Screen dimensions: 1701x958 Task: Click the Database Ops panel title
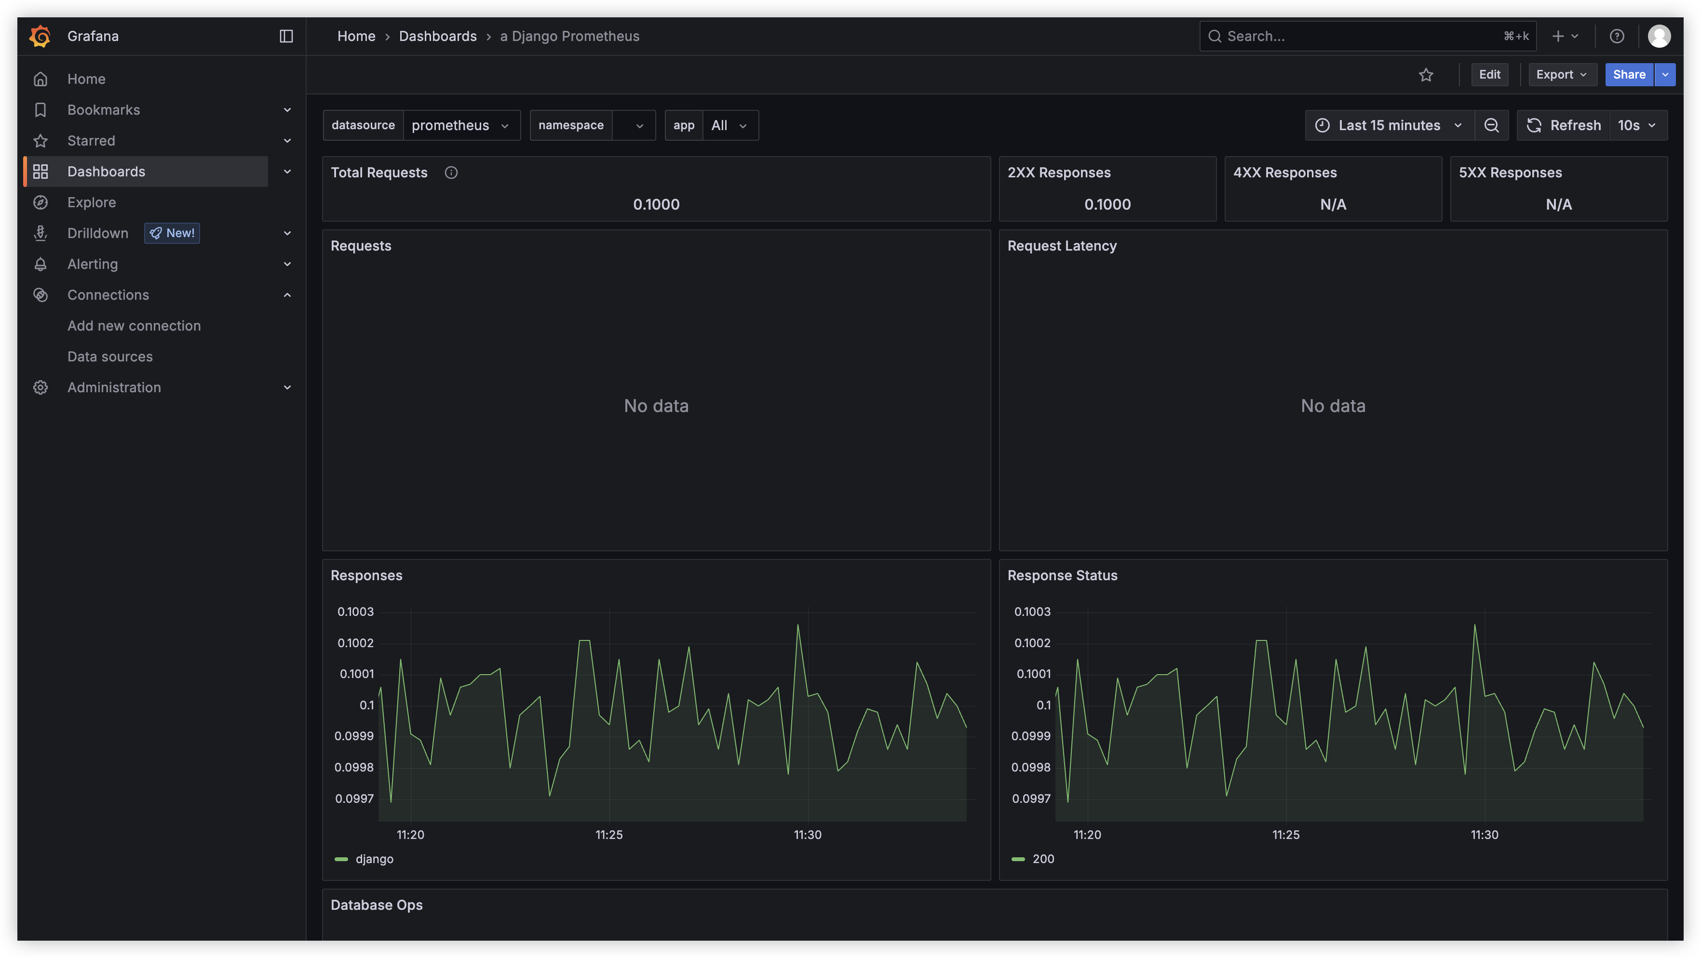(x=377, y=905)
